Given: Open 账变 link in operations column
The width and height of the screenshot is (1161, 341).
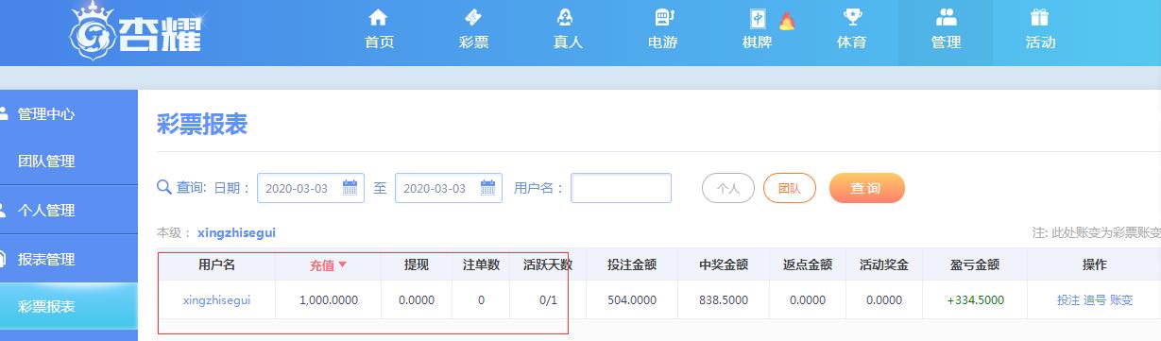Looking at the screenshot, I should [x=1121, y=300].
